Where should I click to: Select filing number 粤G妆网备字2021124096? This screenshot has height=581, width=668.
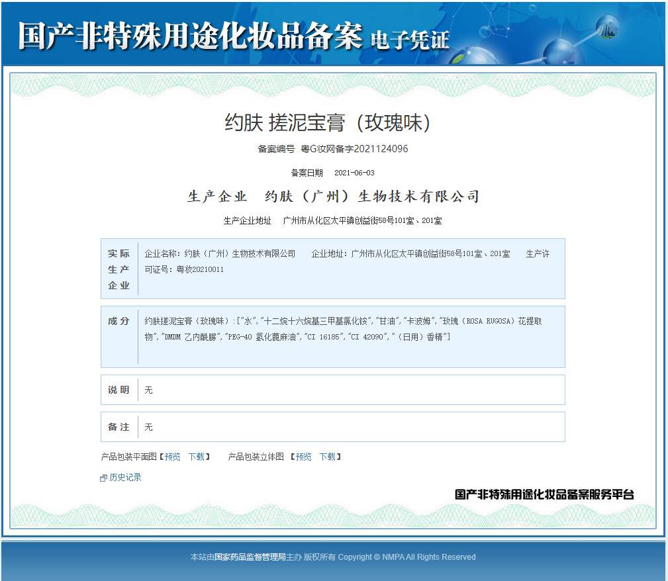pos(354,149)
